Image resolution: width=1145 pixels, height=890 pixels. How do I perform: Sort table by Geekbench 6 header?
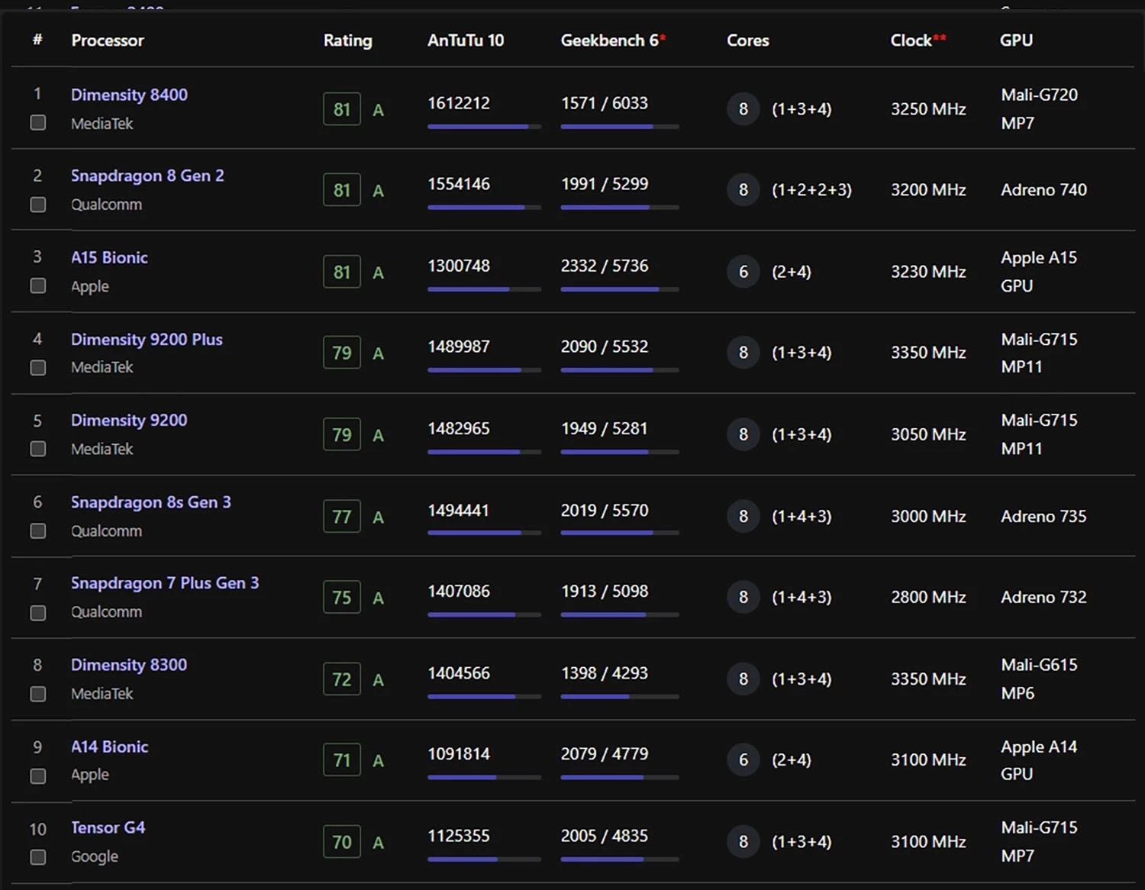(x=613, y=40)
